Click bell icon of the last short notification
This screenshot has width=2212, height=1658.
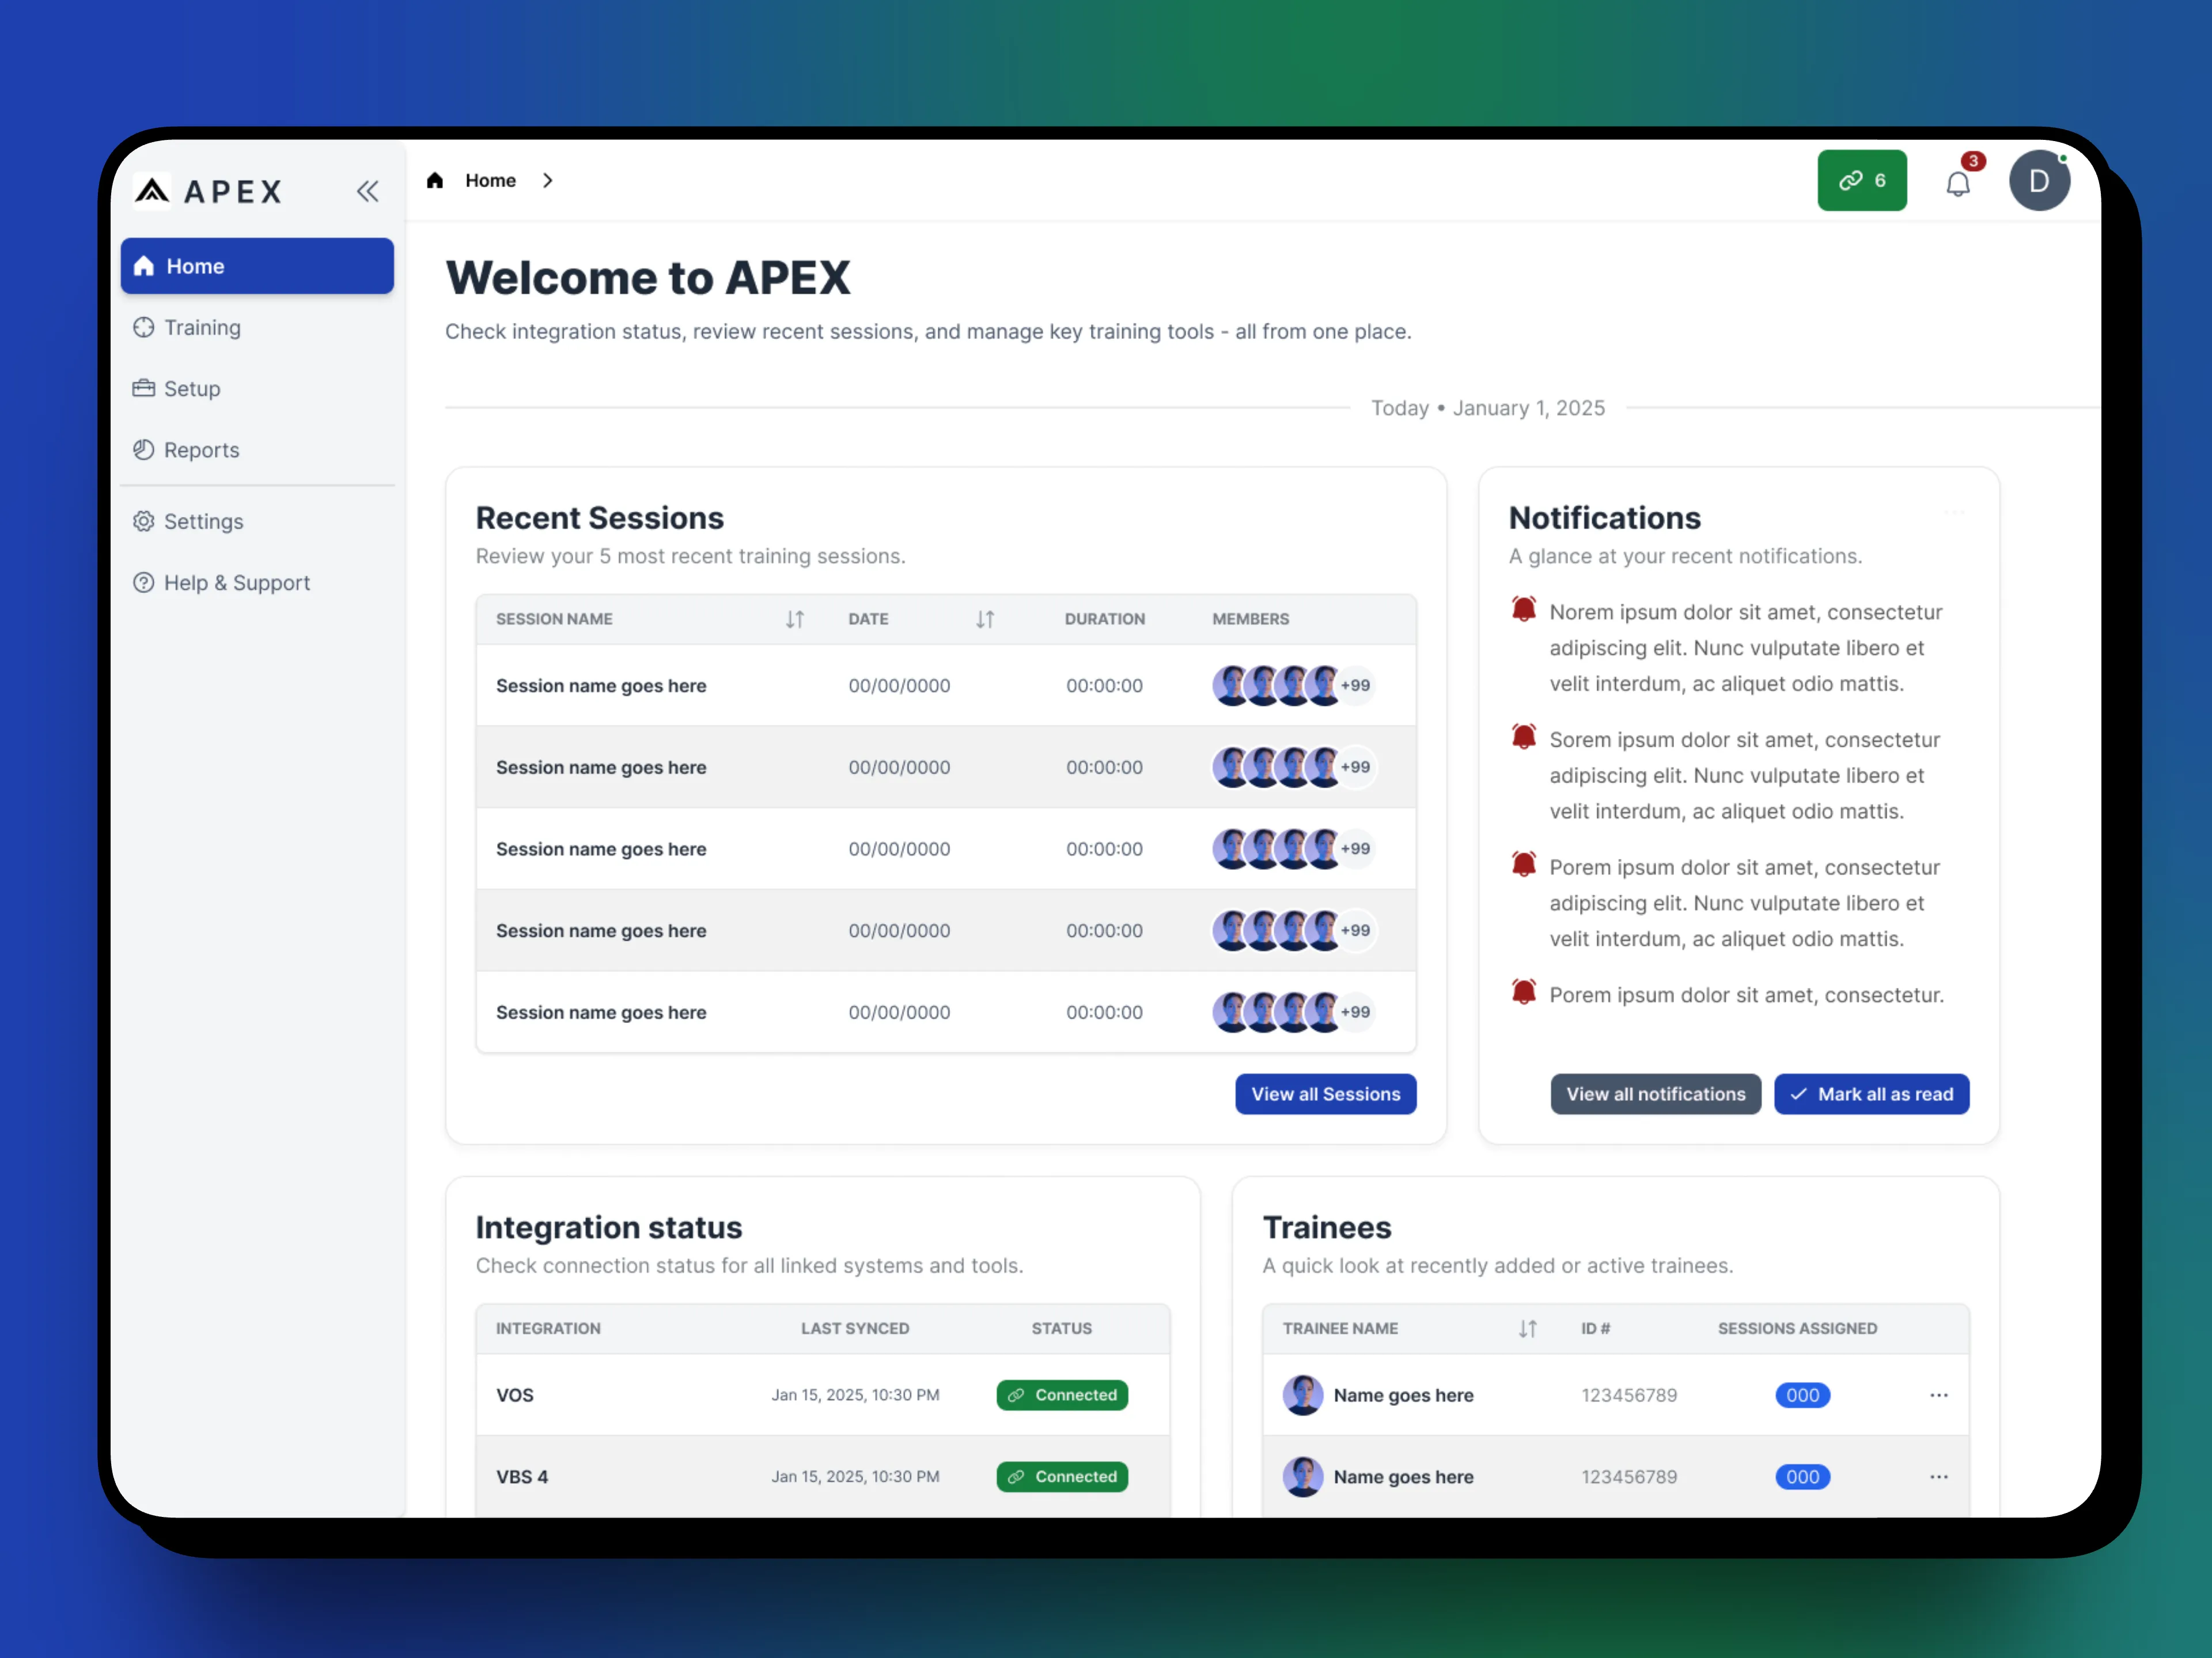tap(1524, 992)
